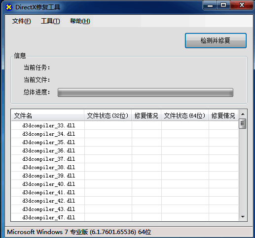This screenshot has height=238, width=255.
Task: Click the first 修复情况 column header
Action: pyautogui.click(x=146, y=116)
